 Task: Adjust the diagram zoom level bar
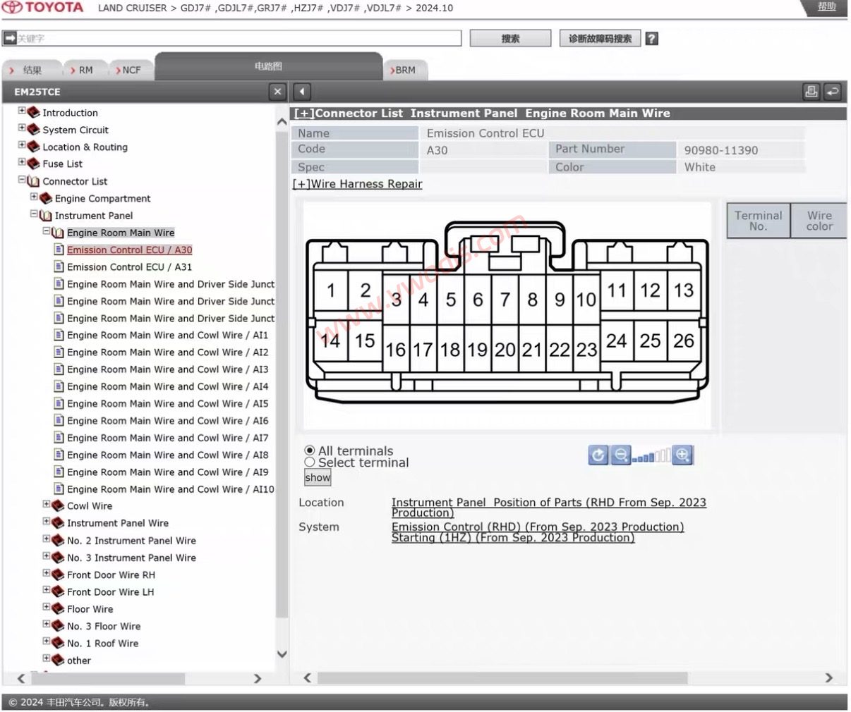pyautogui.click(x=651, y=456)
